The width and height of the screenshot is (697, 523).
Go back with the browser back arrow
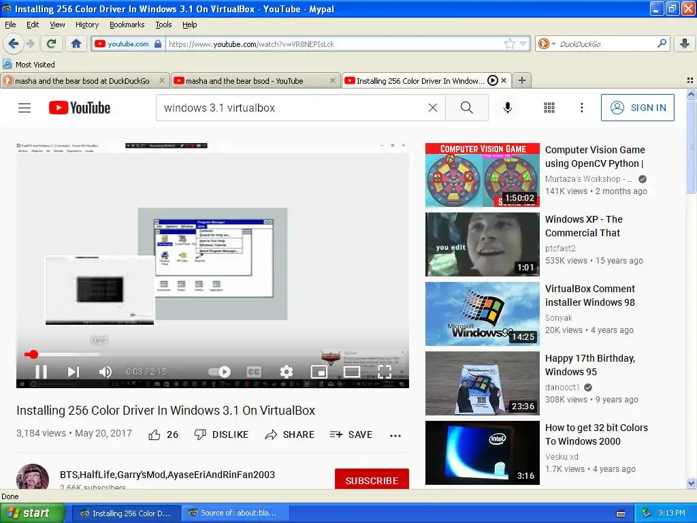click(x=14, y=44)
